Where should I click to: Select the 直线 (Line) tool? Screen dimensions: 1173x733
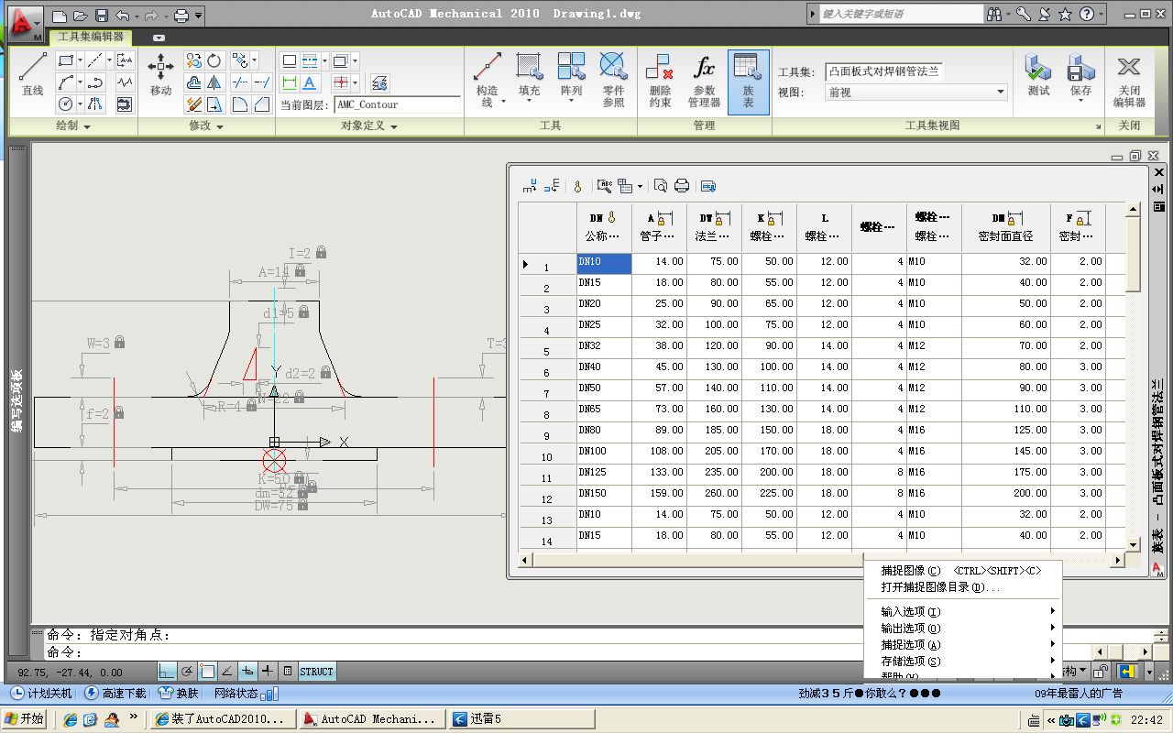(32, 74)
